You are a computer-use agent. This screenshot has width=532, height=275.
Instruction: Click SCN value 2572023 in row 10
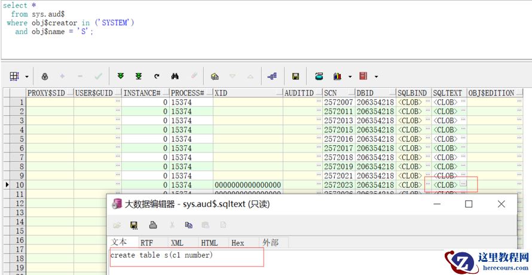point(338,185)
